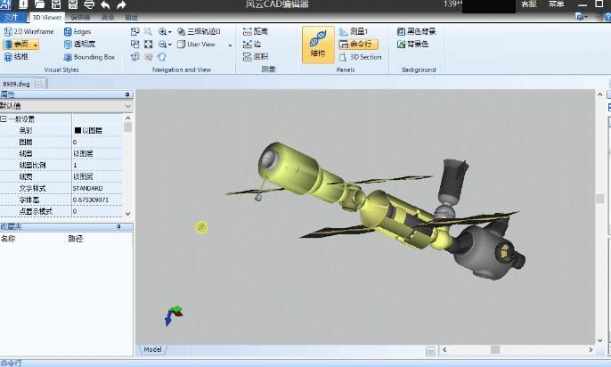This screenshot has width=611, height=367.
Task: Click the help question mark icon
Action: point(607,17)
